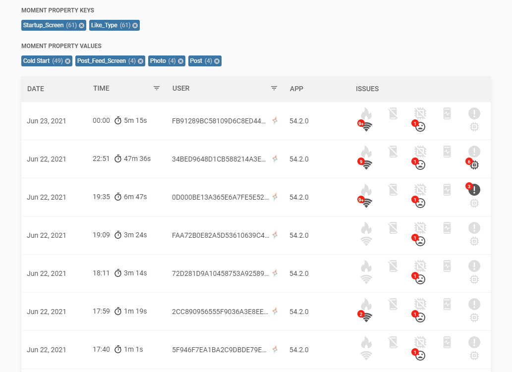This screenshot has height=372, width=512.
Task: Click user icon beside FAA72B0E82A5D53610639C4
Action: click(x=275, y=235)
